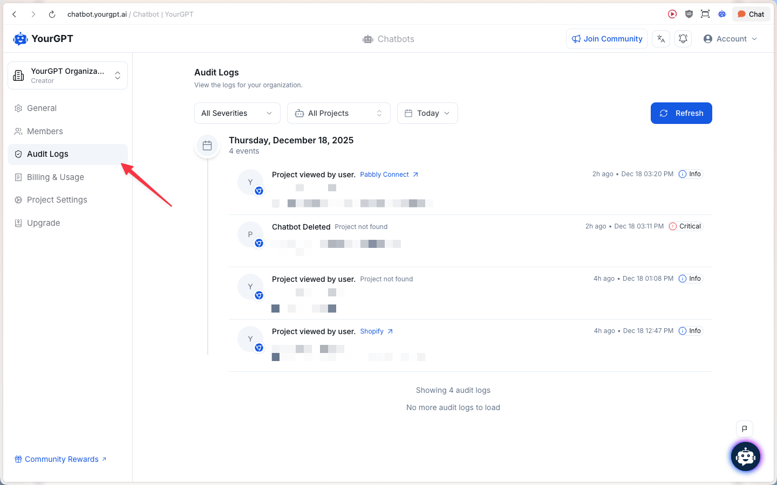Open the All Projects filter dropdown
Screen dimensions: 777x485
pos(339,113)
